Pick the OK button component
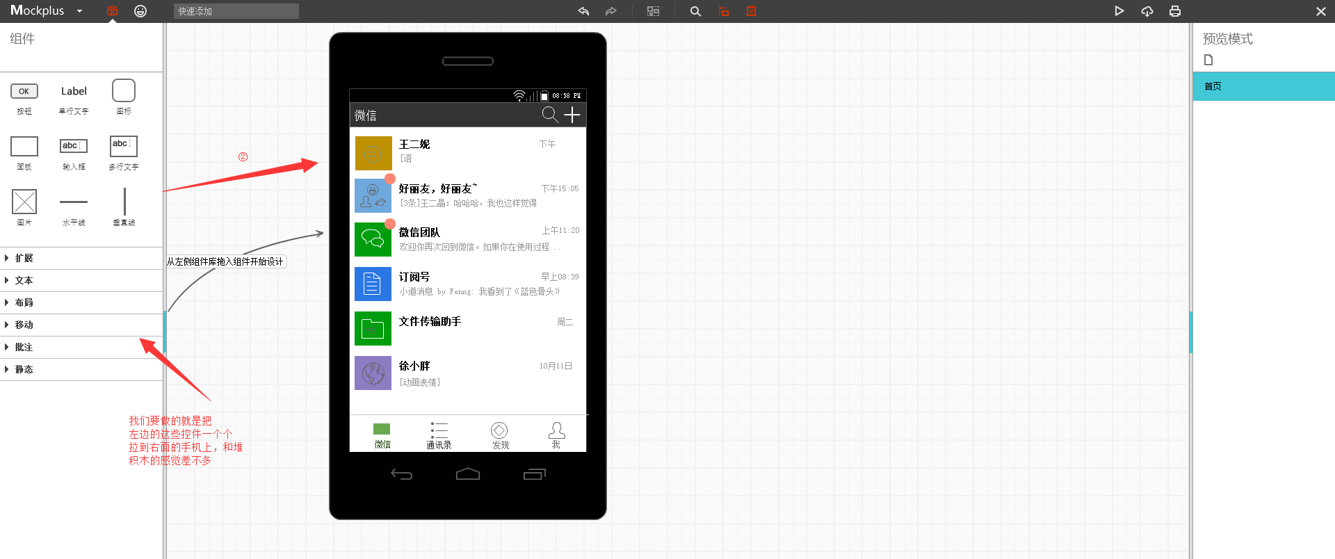Screen dimensions: 1335x559 [24, 91]
